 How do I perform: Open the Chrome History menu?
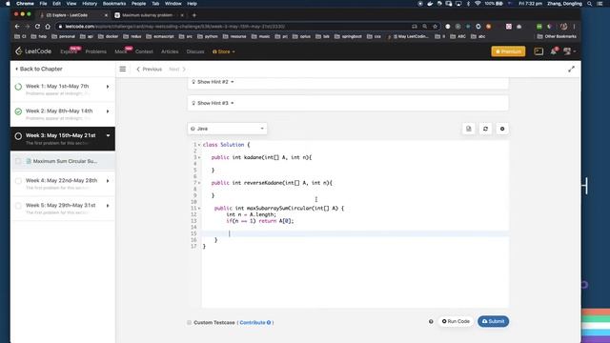90,4
